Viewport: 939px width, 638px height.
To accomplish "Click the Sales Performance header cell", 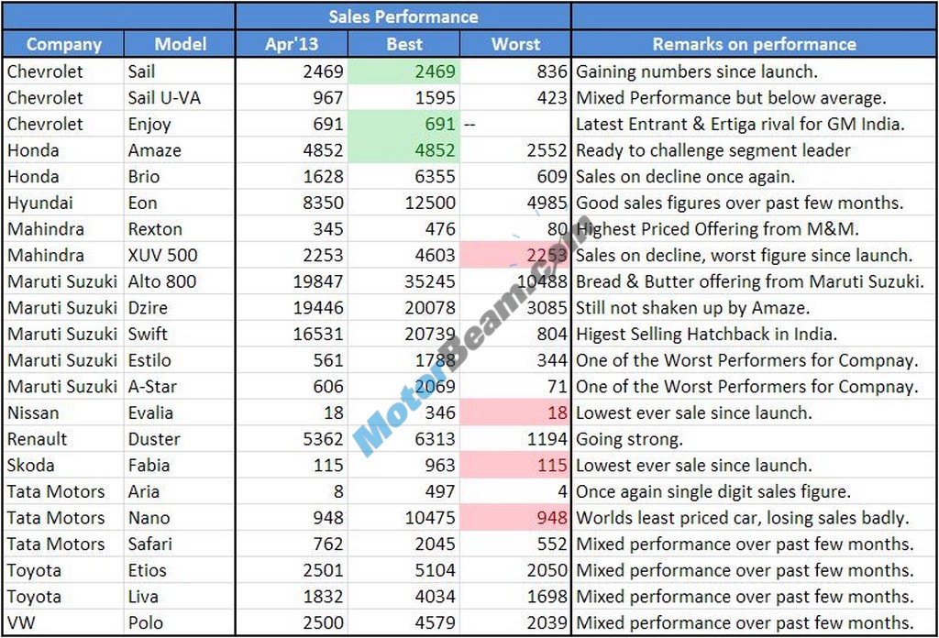I will click(403, 16).
